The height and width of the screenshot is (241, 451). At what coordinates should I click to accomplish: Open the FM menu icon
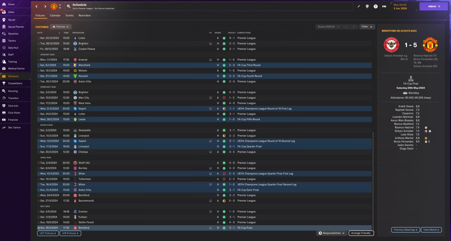(384, 6)
